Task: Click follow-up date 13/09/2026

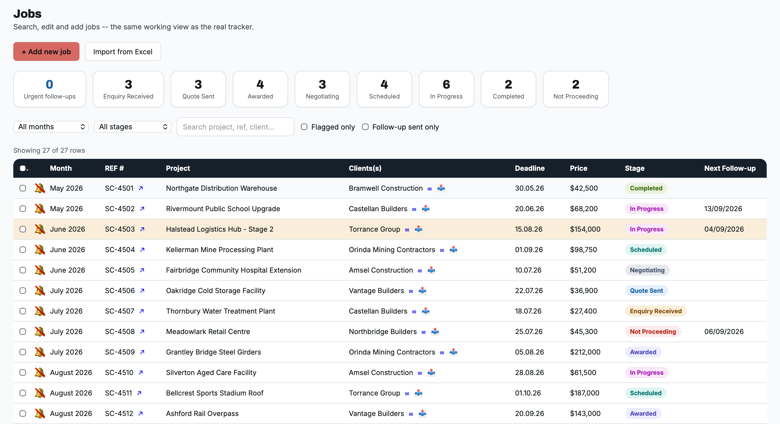Action: click(723, 209)
